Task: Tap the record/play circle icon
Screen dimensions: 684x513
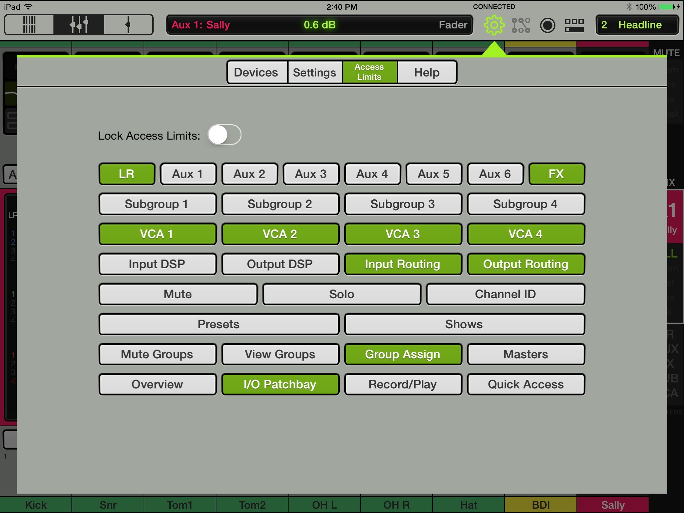Action: coord(547,25)
